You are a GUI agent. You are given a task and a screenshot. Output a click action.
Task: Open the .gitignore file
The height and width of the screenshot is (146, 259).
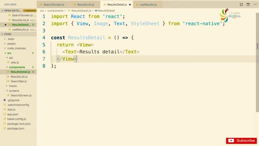click(13, 100)
